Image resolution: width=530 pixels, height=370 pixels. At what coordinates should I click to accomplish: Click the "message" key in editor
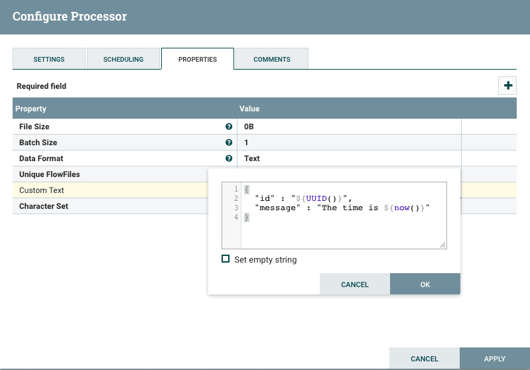point(277,208)
